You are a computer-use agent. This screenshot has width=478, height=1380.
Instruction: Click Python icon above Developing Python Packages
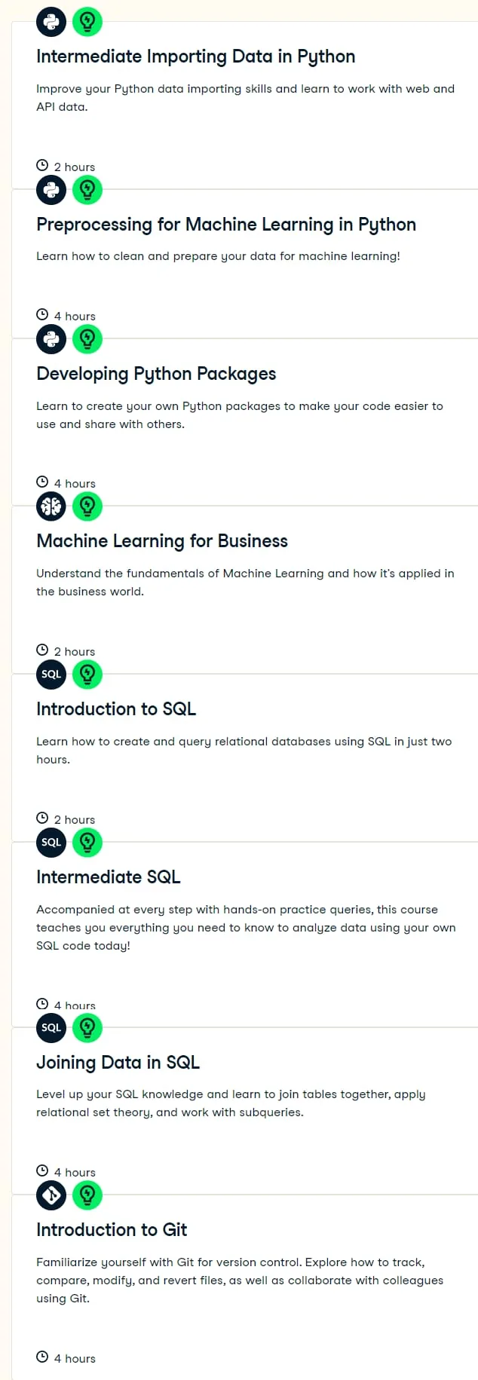pos(51,339)
